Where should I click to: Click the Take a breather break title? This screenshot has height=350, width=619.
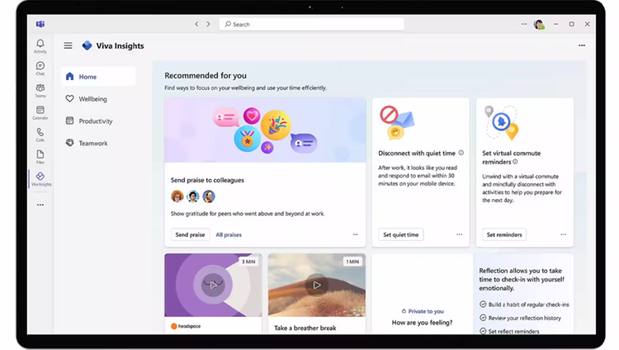coord(305,328)
